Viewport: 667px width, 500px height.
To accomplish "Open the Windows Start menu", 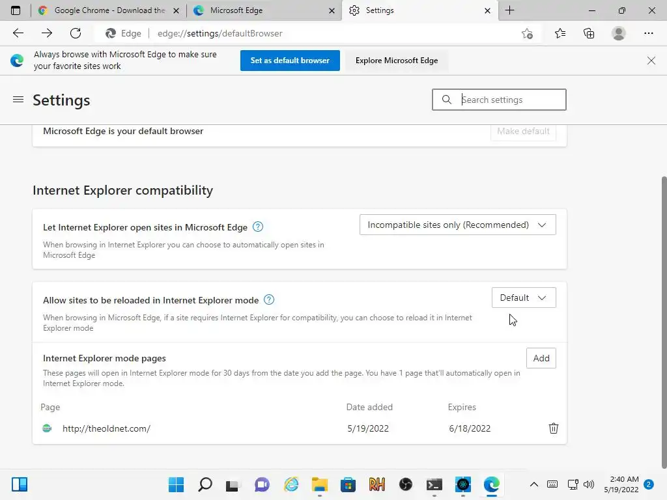I will 176,484.
